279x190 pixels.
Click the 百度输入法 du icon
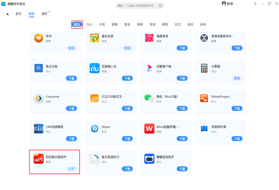95,68
